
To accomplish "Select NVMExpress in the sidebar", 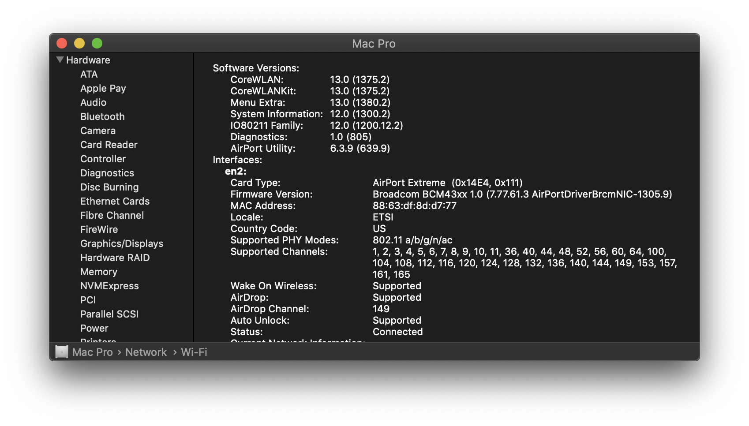I will [x=109, y=286].
